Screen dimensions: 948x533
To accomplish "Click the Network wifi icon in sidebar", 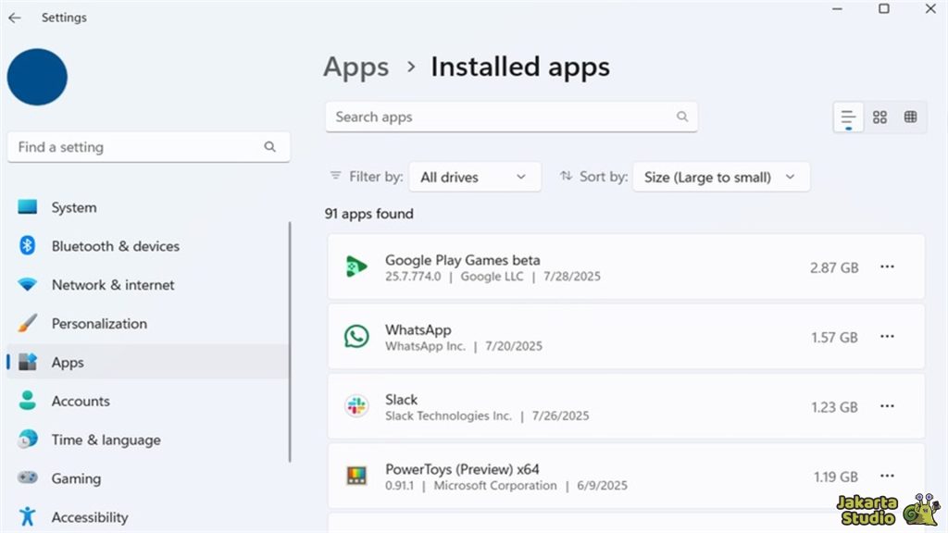I will (x=27, y=285).
